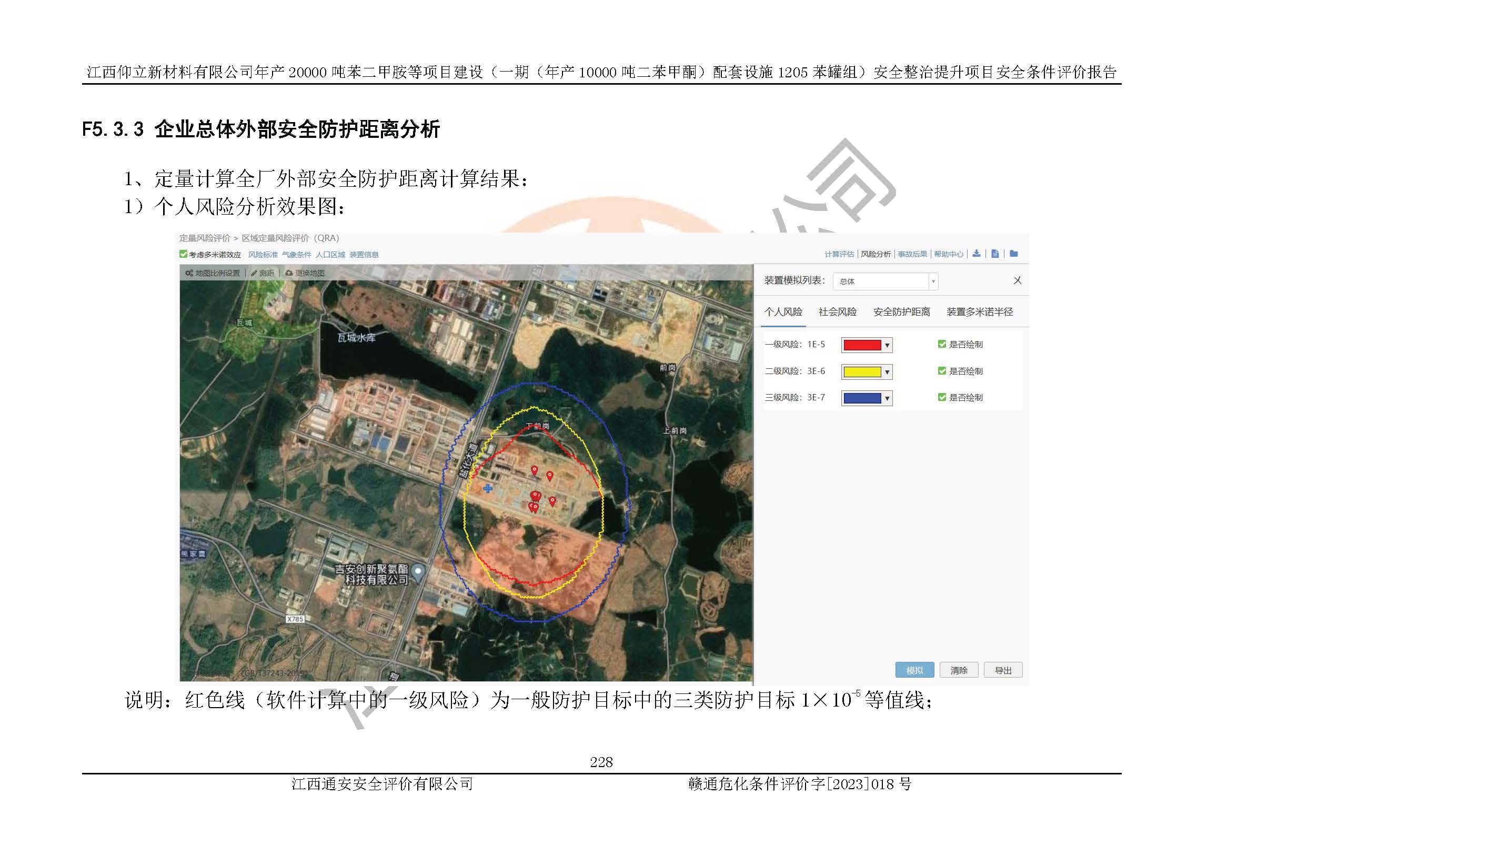This screenshot has height=866, width=1509.
Task: Open the yellow 二级风险 color dropdown
Action: [x=887, y=372]
